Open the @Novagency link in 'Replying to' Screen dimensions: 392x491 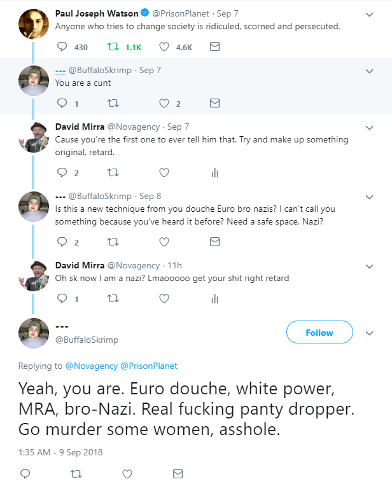click(x=91, y=366)
